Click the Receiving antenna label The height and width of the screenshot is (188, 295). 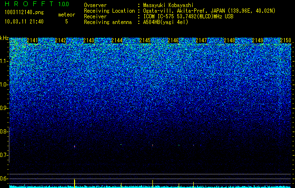(108, 22)
